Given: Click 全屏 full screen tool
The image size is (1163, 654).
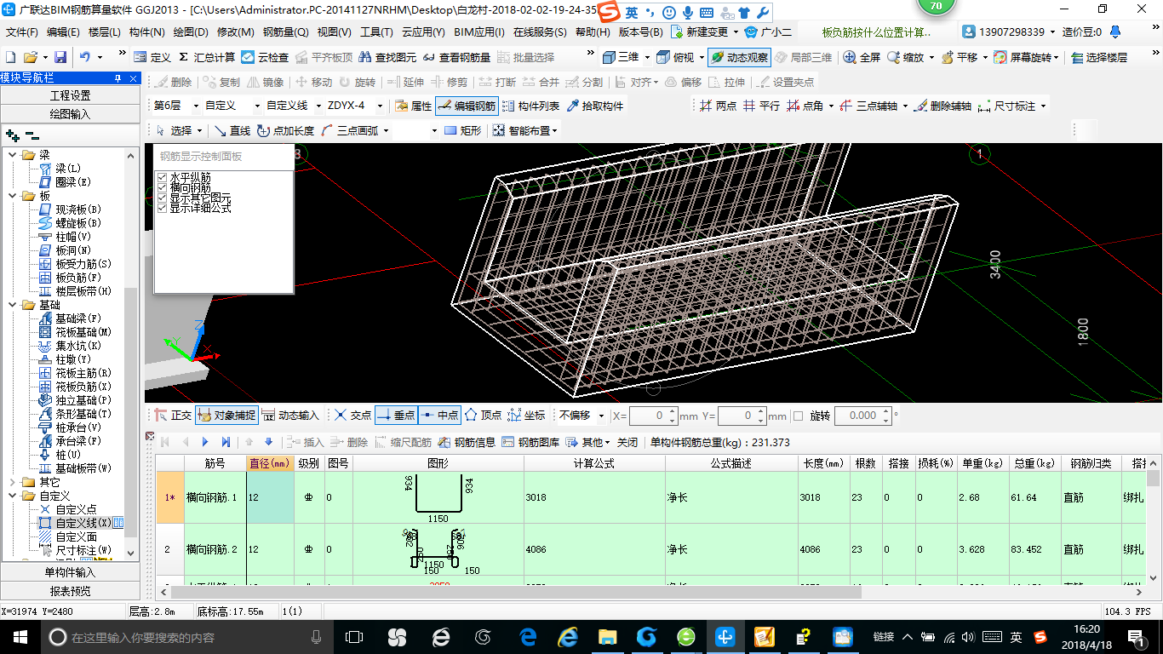Looking at the screenshot, I should 862,57.
